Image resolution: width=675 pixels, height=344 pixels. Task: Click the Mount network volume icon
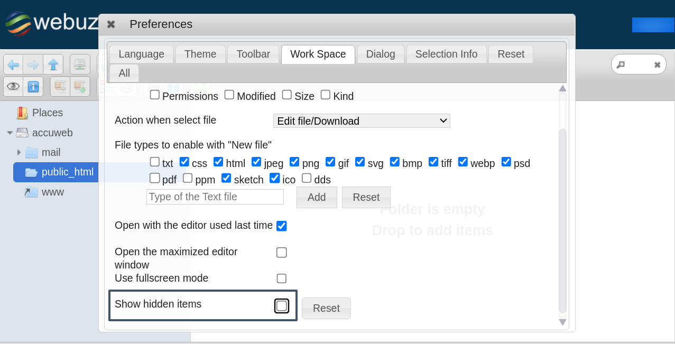pos(80,64)
